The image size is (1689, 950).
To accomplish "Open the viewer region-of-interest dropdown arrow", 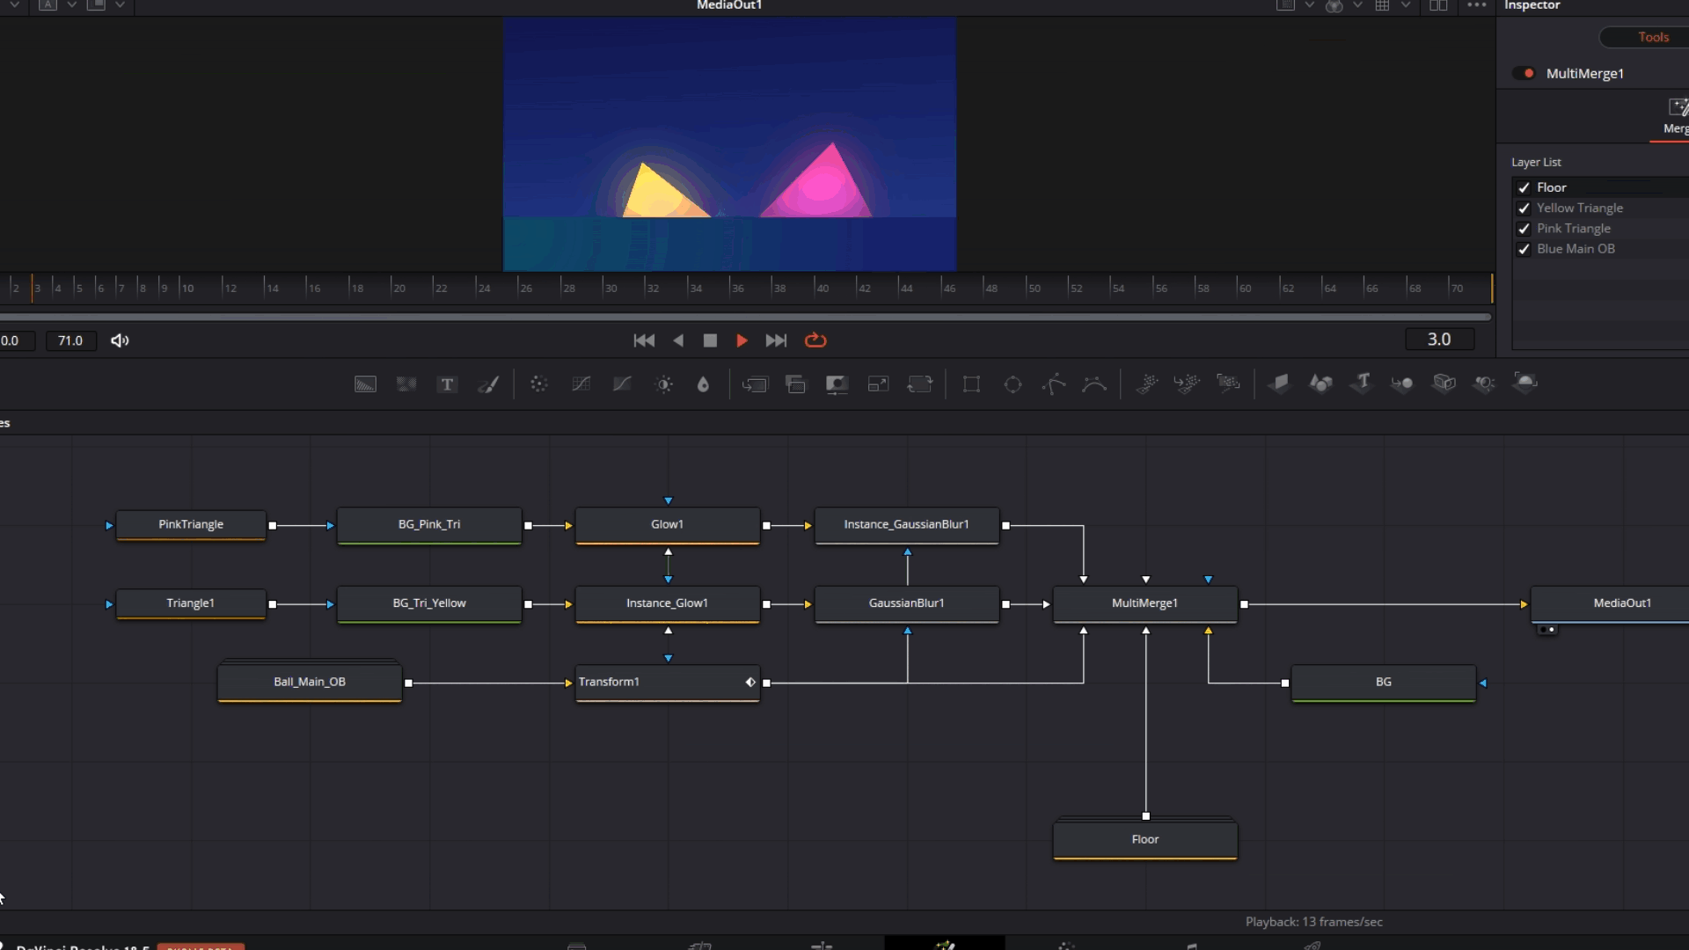I will pos(1309,5).
